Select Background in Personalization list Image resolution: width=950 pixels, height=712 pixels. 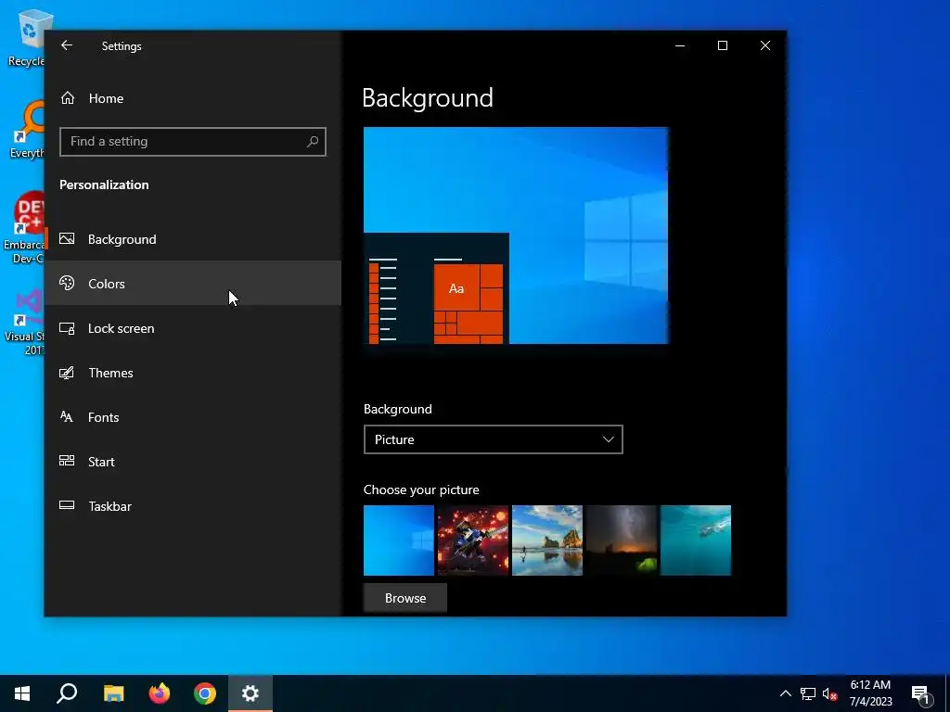click(x=193, y=239)
